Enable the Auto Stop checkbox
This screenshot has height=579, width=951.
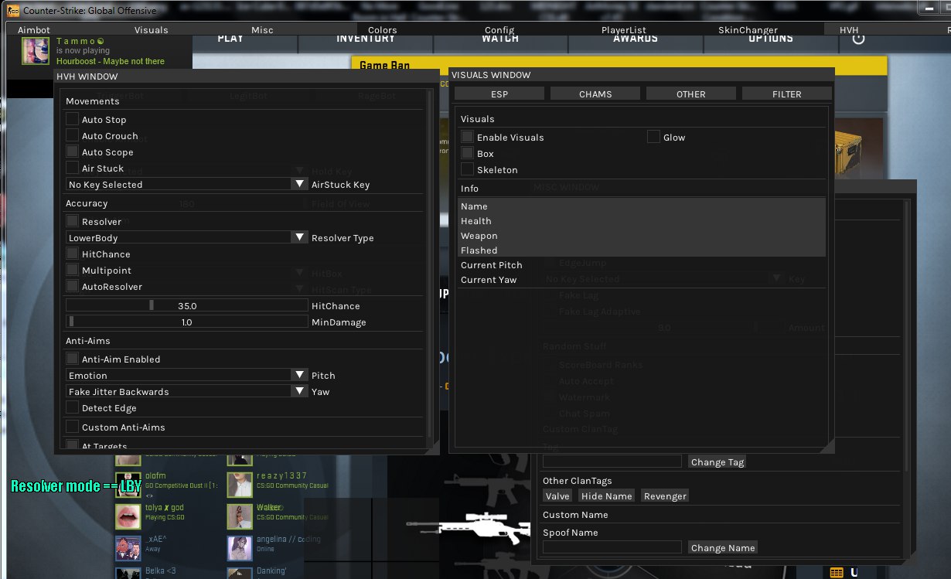click(x=73, y=119)
